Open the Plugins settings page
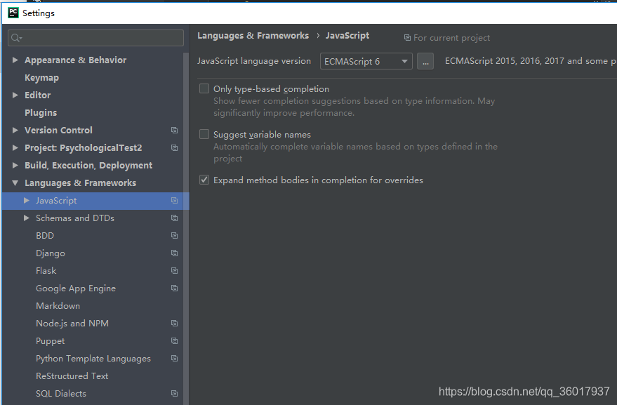617x405 pixels. coord(41,112)
